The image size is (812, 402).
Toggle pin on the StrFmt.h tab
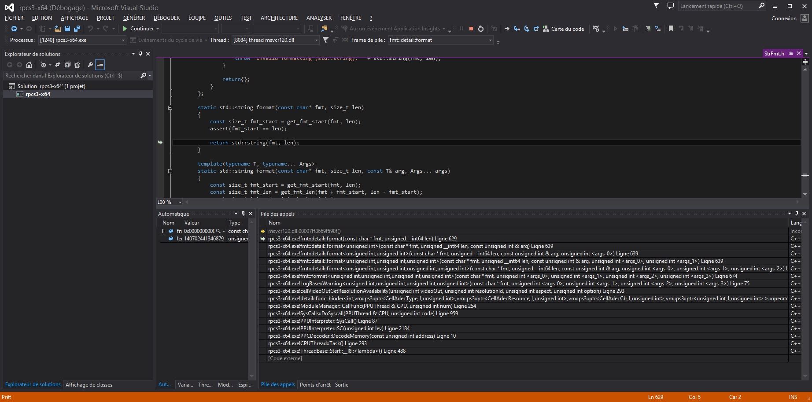791,53
